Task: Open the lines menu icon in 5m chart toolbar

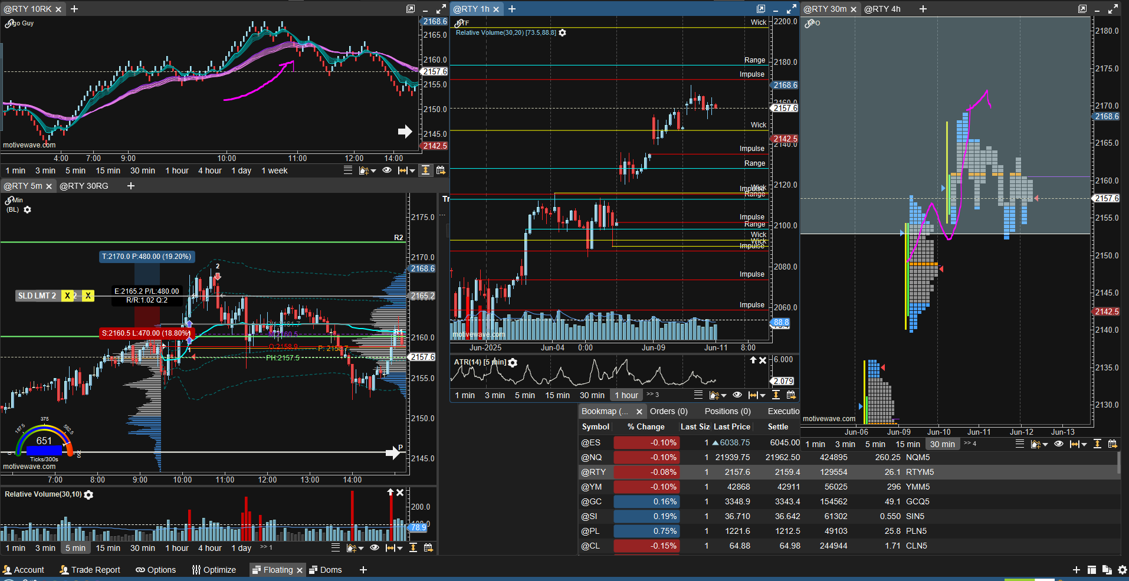Action: (336, 548)
